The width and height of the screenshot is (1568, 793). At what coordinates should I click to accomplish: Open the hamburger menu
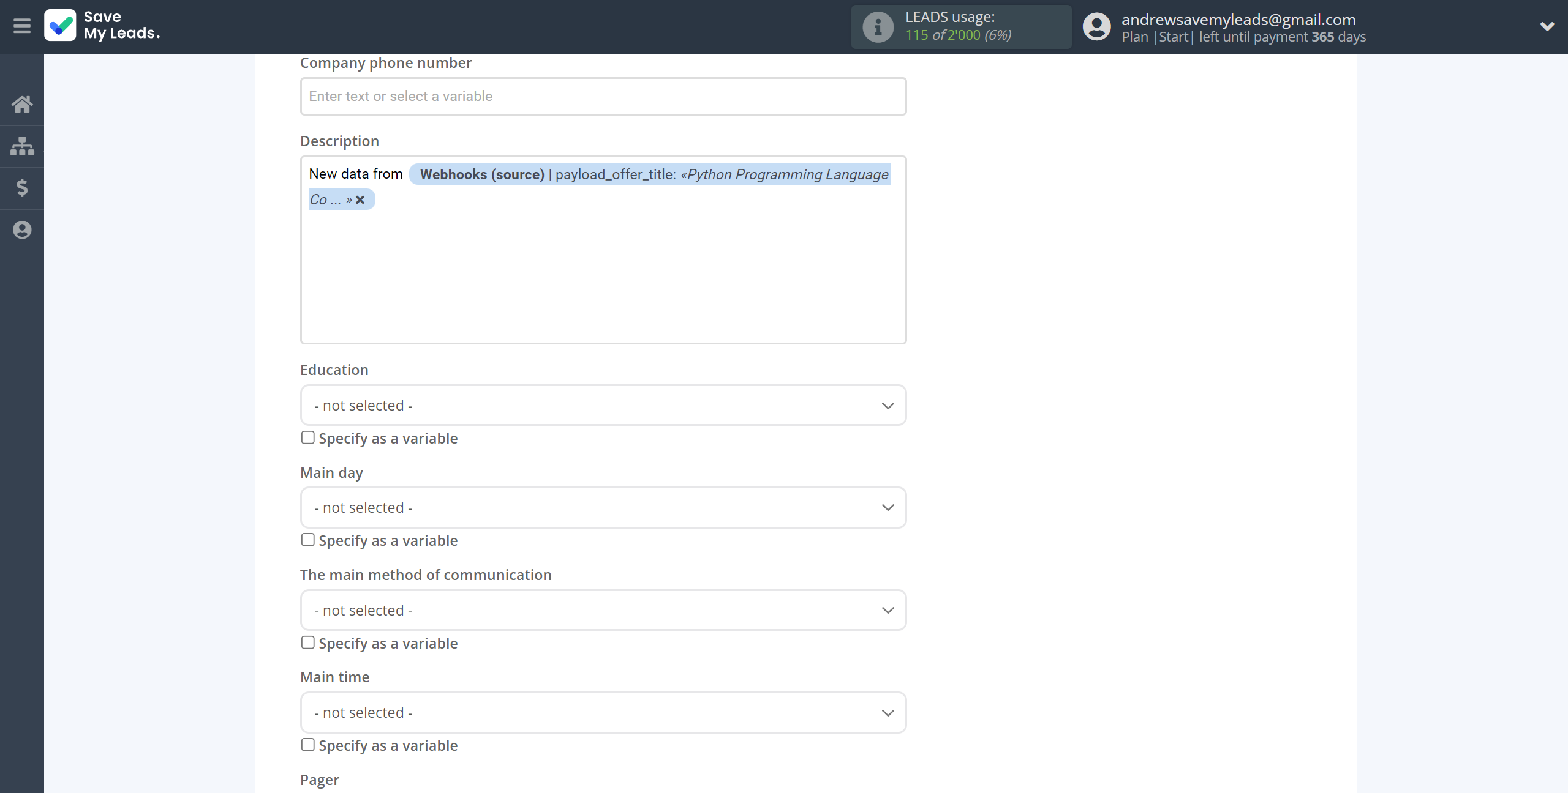click(x=22, y=26)
